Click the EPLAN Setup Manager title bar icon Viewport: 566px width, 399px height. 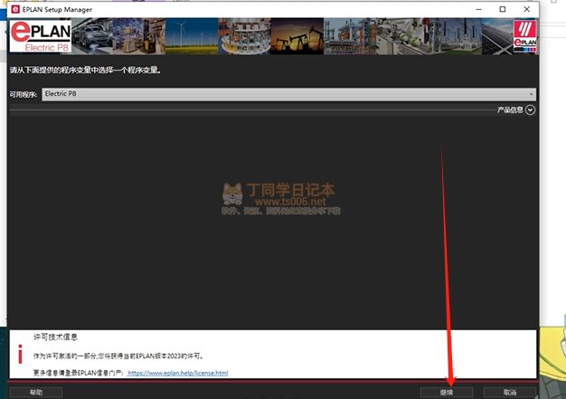tap(15, 9)
